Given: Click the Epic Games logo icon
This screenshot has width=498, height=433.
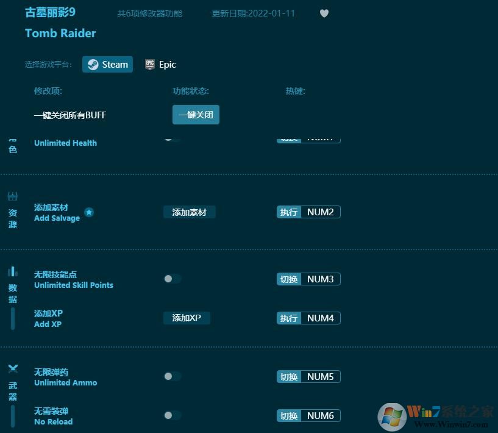Looking at the screenshot, I should coord(150,65).
